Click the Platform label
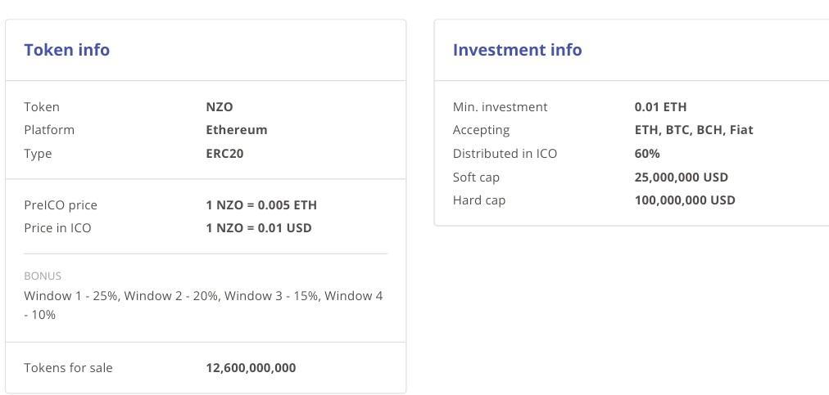This screenshot has height=395, width=829. click(x=49, y=130)
